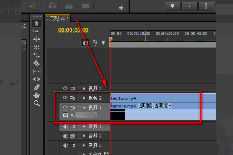Select the Pen tool
This screenshot has width=233, height=155.
point(37,87)
